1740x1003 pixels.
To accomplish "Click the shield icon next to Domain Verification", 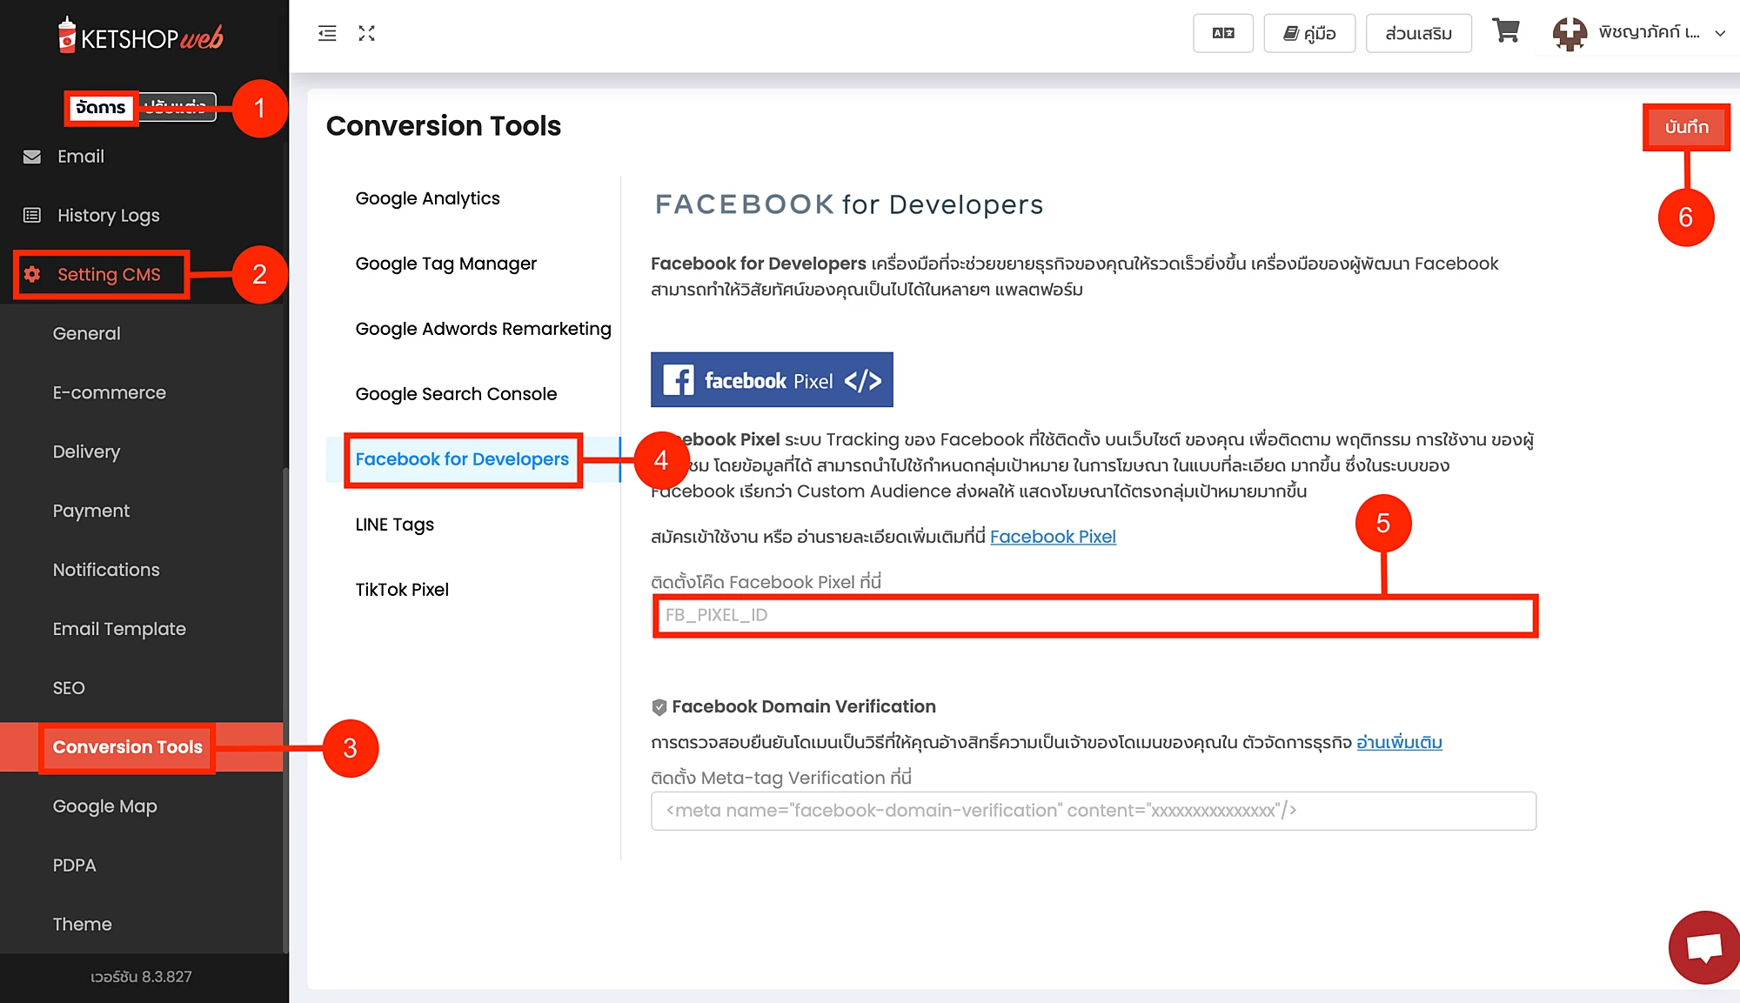I will 659,707.
